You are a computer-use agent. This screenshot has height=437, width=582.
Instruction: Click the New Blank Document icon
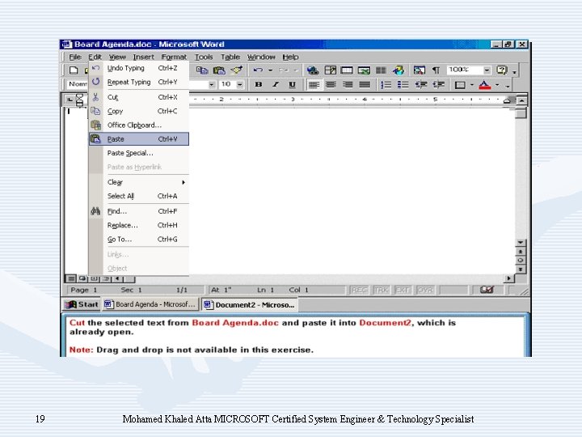(74, 70)
